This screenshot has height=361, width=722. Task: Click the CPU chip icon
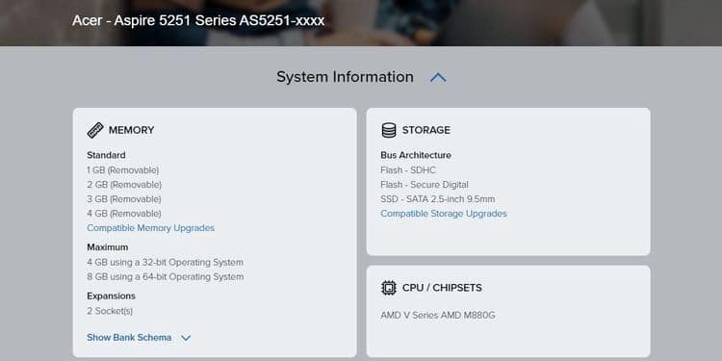pos(389,288)
